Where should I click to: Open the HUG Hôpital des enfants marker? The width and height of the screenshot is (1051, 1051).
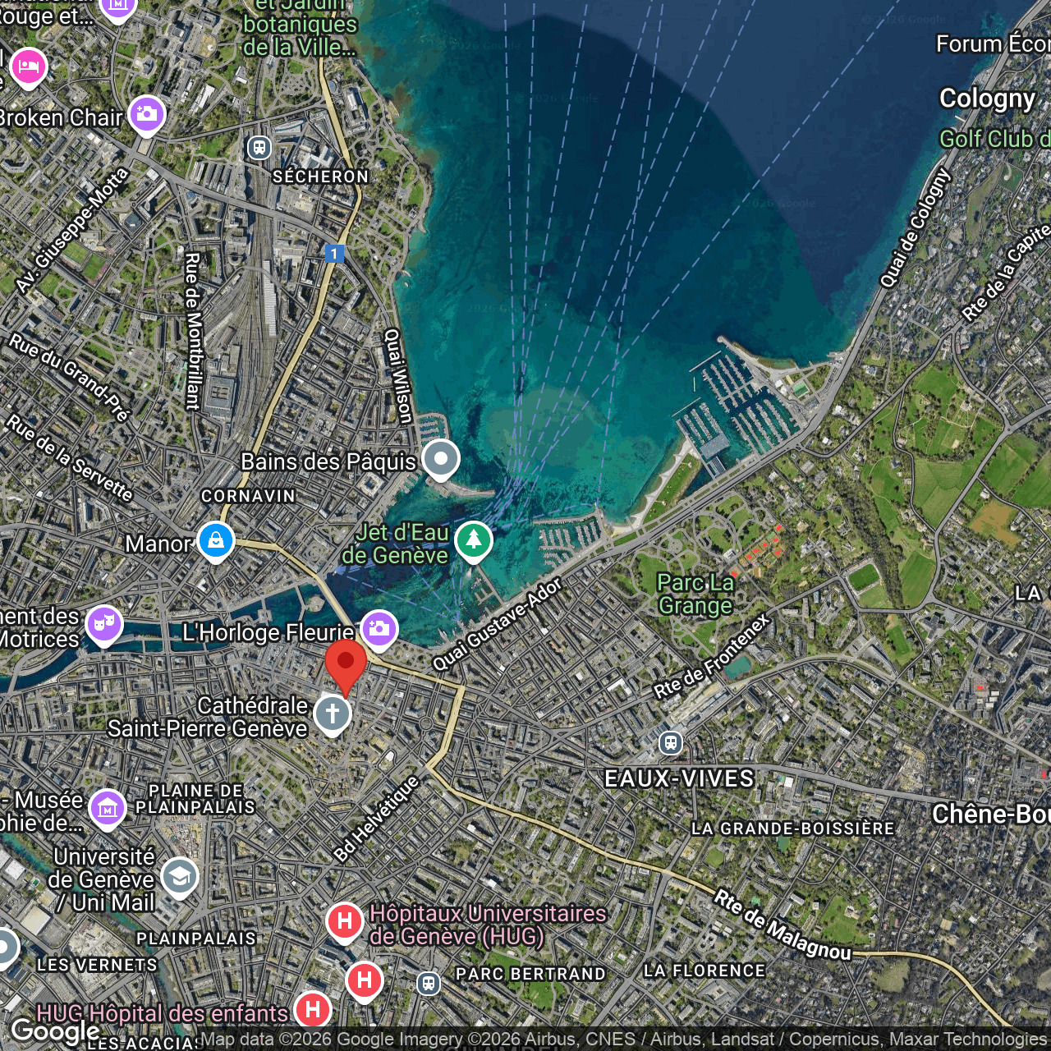point(312,1009)
